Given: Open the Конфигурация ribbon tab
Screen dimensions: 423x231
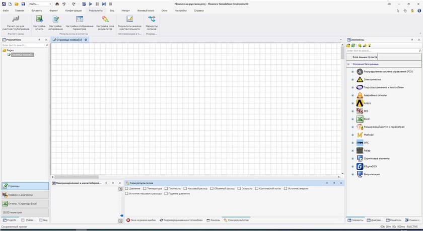Looking at the screenshot, I should point(73,10).
